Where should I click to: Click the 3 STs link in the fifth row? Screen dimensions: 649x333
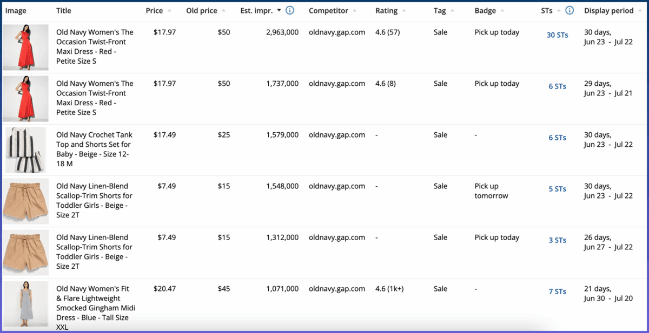click(557, 240)
